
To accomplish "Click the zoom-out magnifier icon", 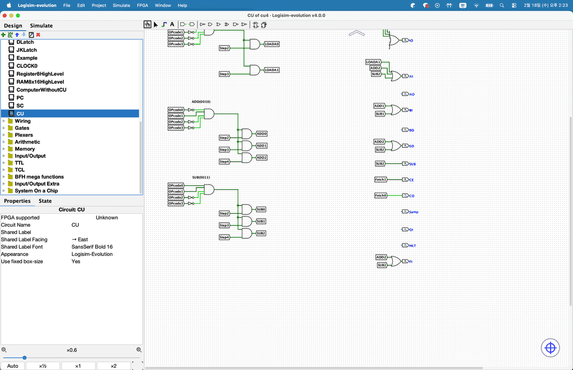I will [x=4, y=350].
